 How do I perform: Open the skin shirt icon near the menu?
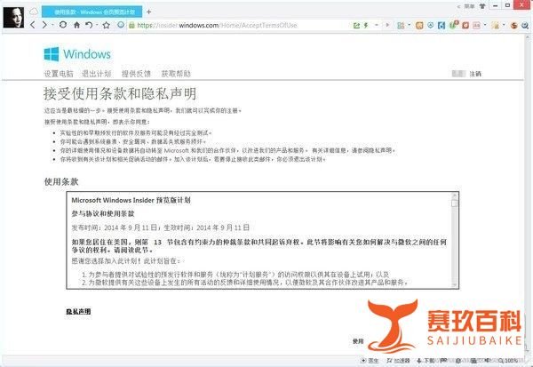482,6
